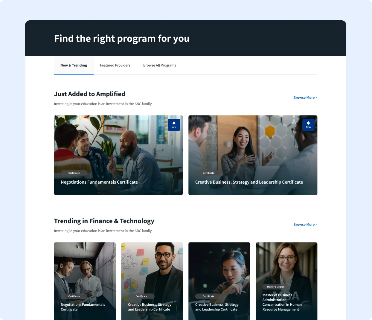372x320 pixels.
Task: Open the Featured Providers tab
Action: click(x=115, y=65)
